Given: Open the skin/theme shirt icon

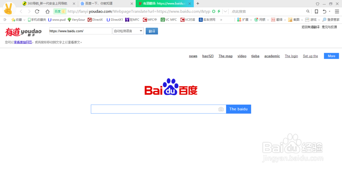Looking at the screenshot, I should 318,4.
